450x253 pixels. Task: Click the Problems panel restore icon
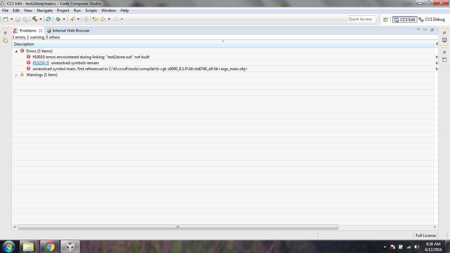pos(432,30)
